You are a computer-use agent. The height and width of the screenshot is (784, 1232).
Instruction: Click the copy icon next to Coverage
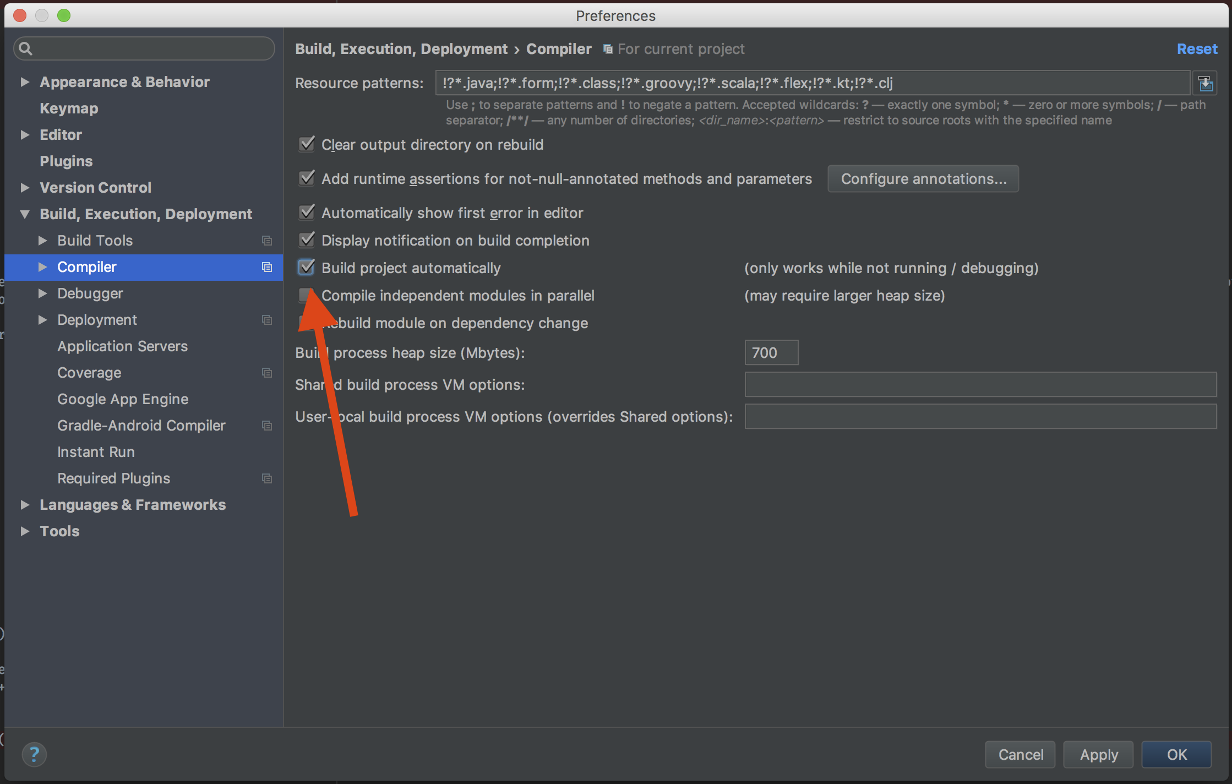coord(266,372)
